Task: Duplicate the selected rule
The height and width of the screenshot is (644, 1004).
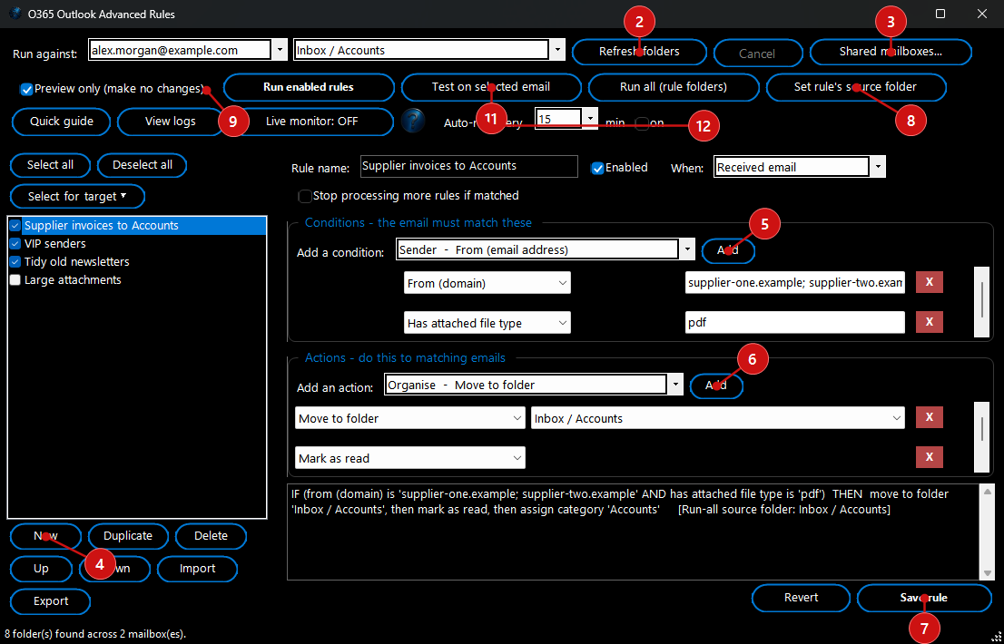Action: pos(128,536)
